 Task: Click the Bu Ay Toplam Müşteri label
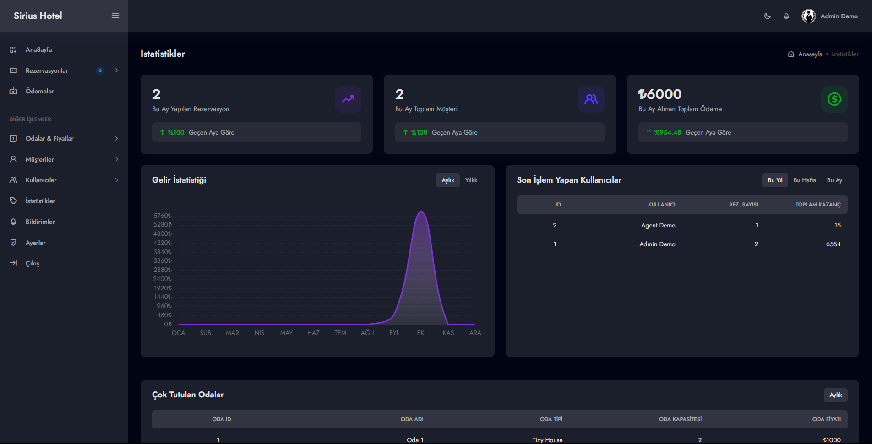[x=426, y=109]
